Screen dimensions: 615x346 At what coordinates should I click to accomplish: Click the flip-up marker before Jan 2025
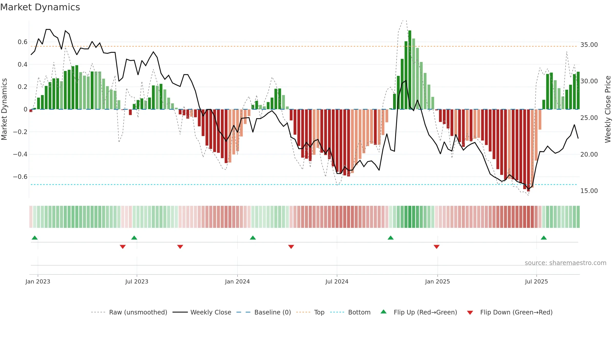tap(391, 238)
